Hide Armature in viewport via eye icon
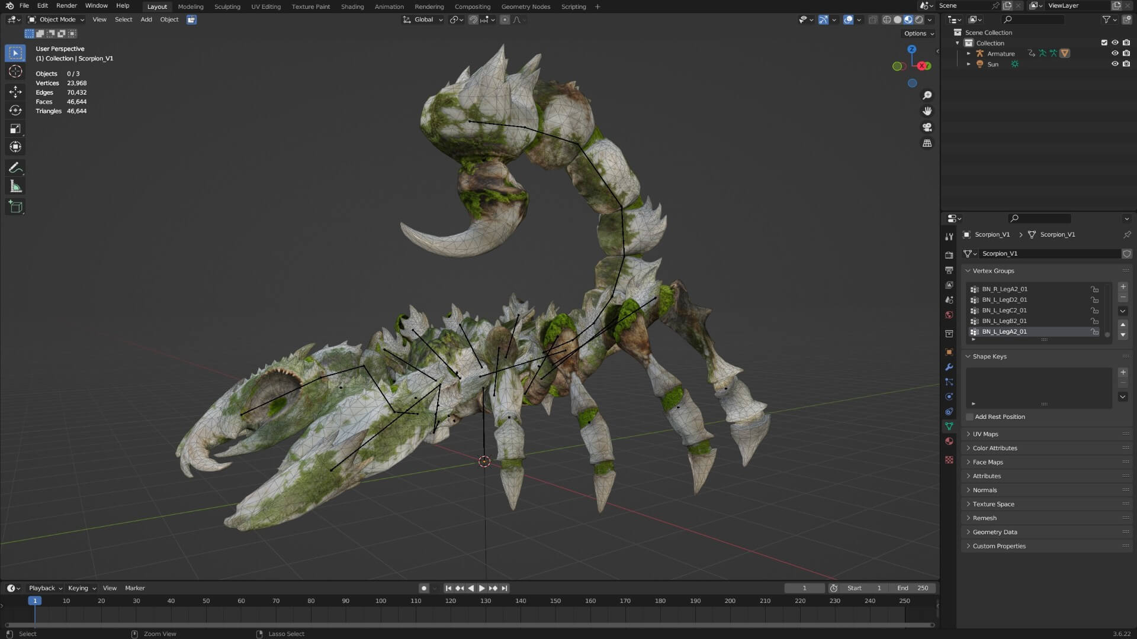Image resolution: width=1137 pixels, height=639 pixels. coord(1114,53)
